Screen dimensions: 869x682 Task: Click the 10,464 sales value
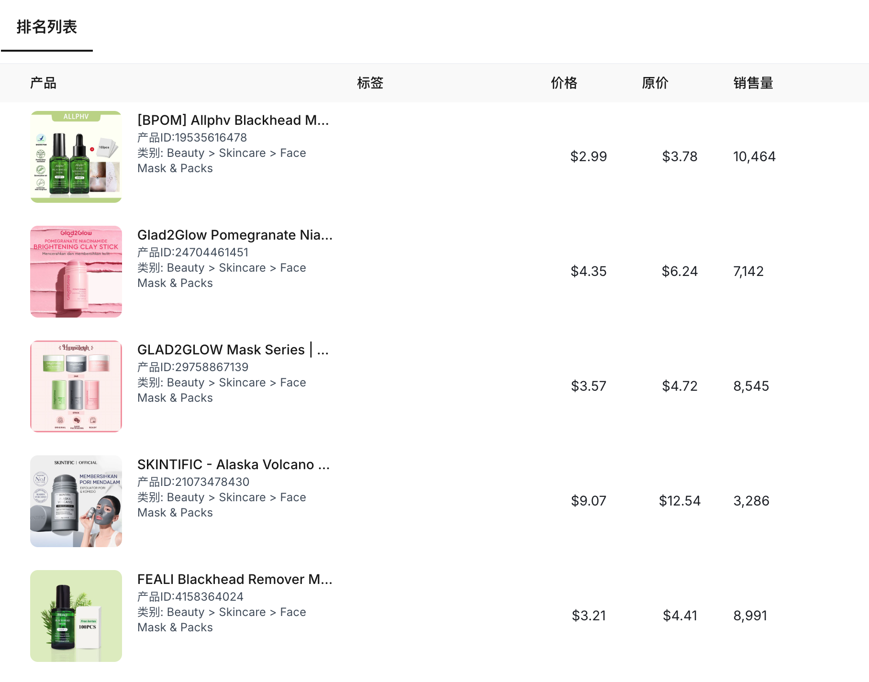pyautogui.click(x=754, y=156)
